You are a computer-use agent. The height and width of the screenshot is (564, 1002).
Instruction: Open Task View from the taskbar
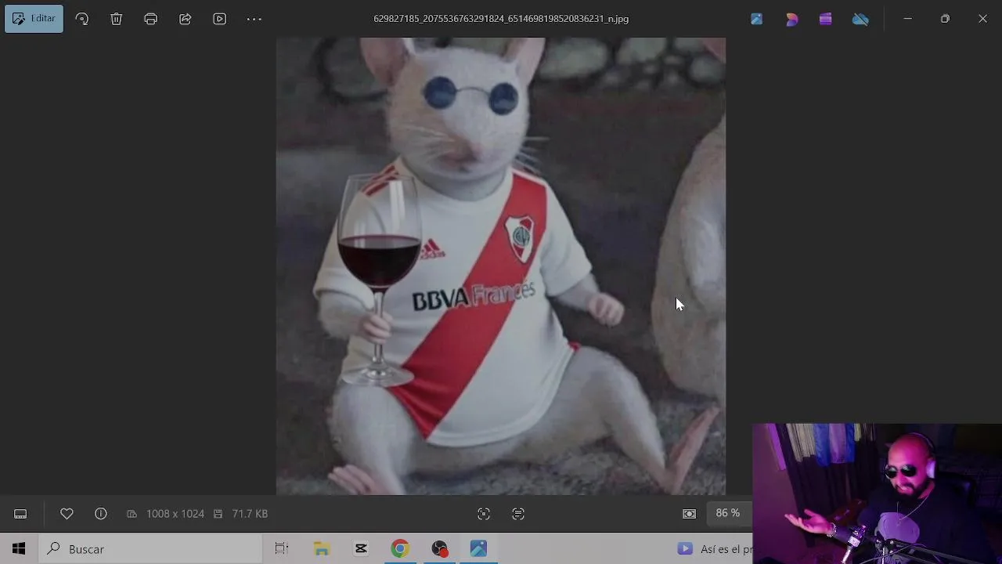pyautogui.click(x=282, y=549)
